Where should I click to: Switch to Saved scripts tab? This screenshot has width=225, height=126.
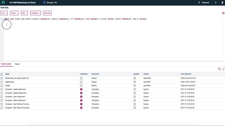(6, 64)
